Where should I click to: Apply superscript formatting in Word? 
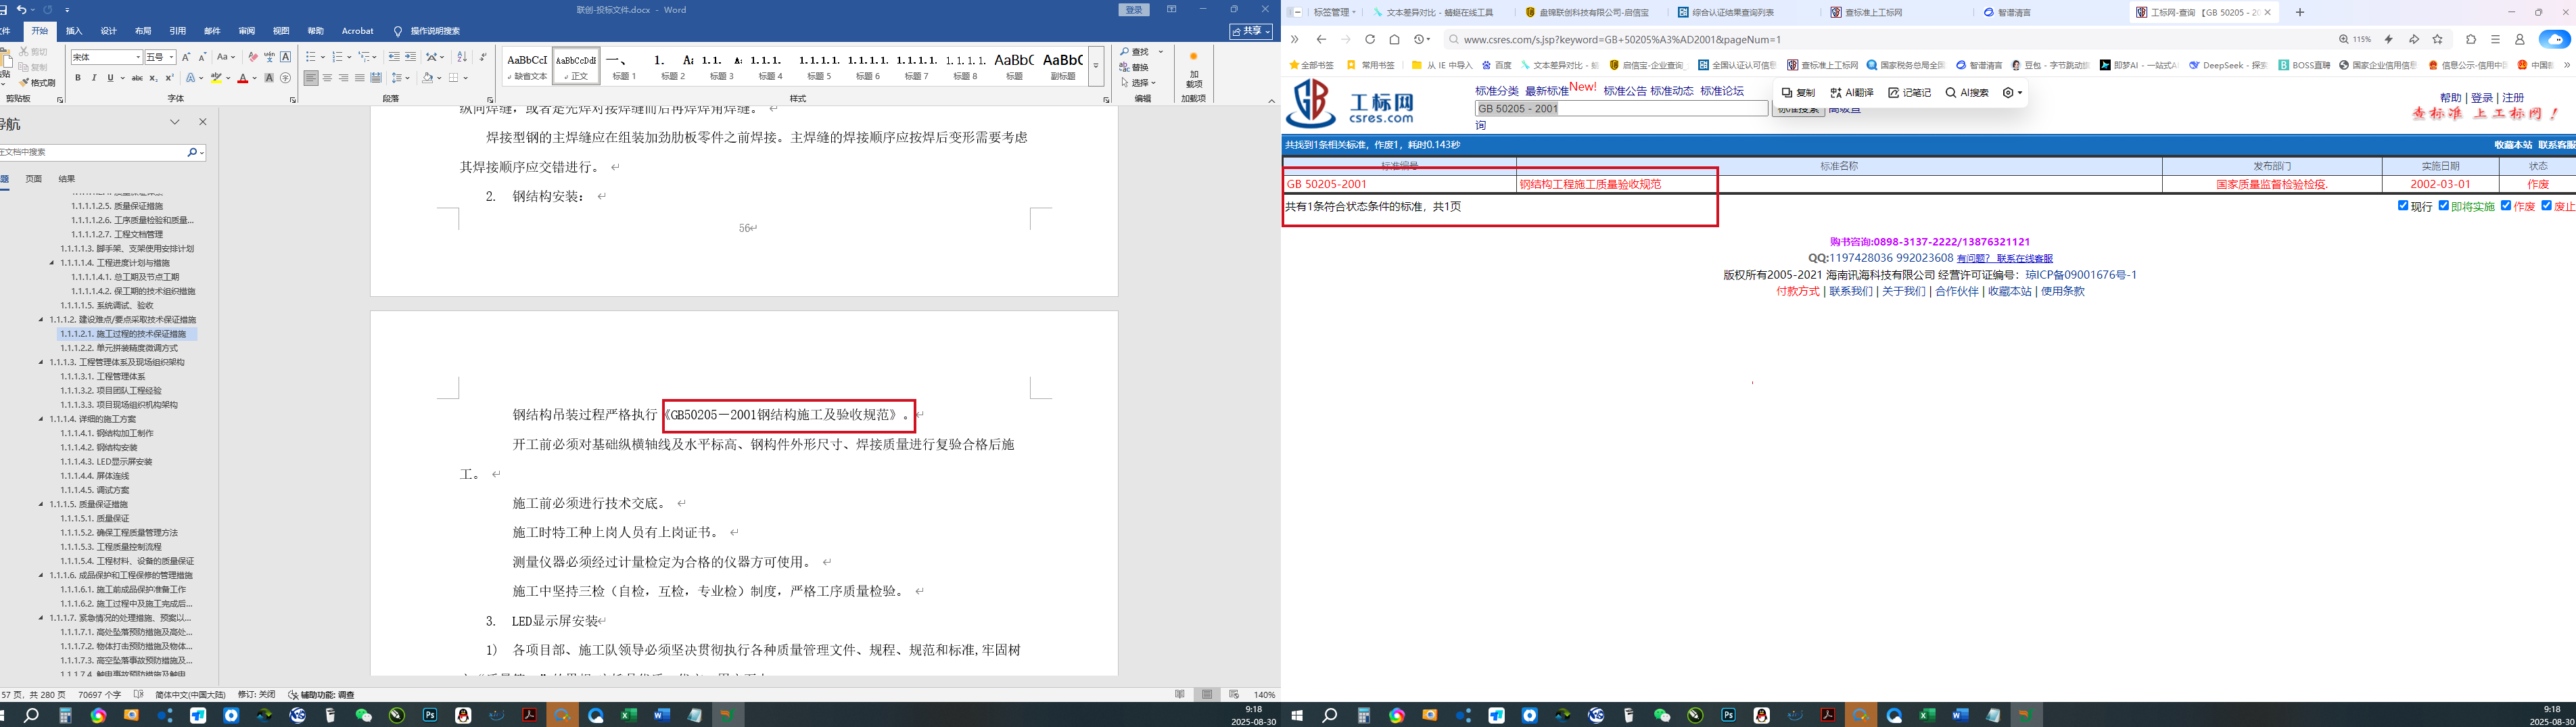(169, 78)
